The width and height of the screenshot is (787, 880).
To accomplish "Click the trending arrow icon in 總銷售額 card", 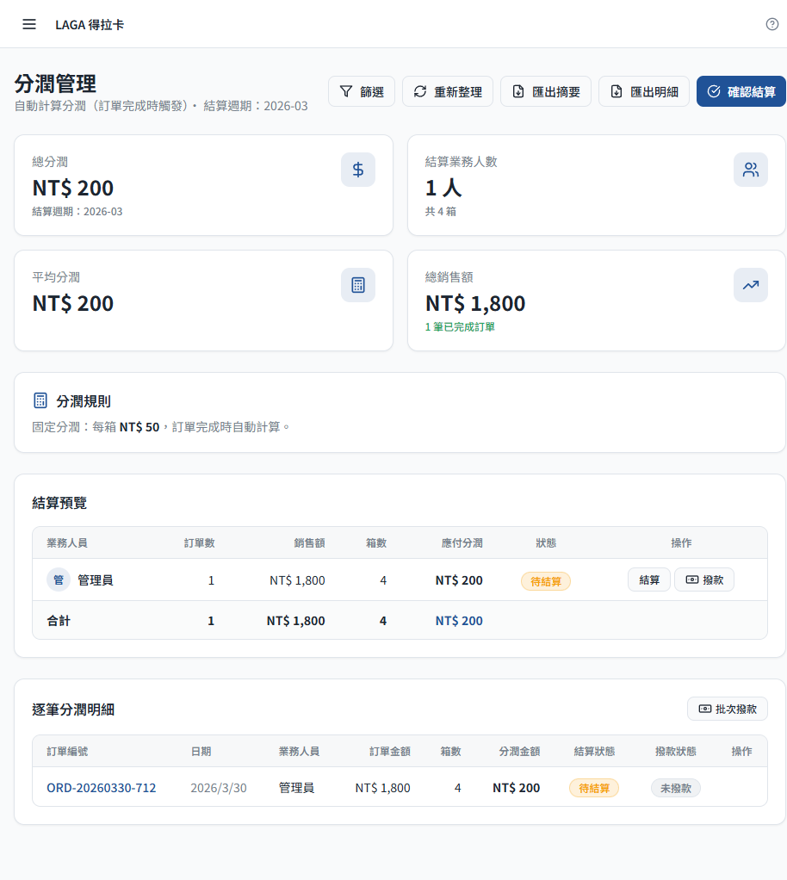I will [751, 285].
